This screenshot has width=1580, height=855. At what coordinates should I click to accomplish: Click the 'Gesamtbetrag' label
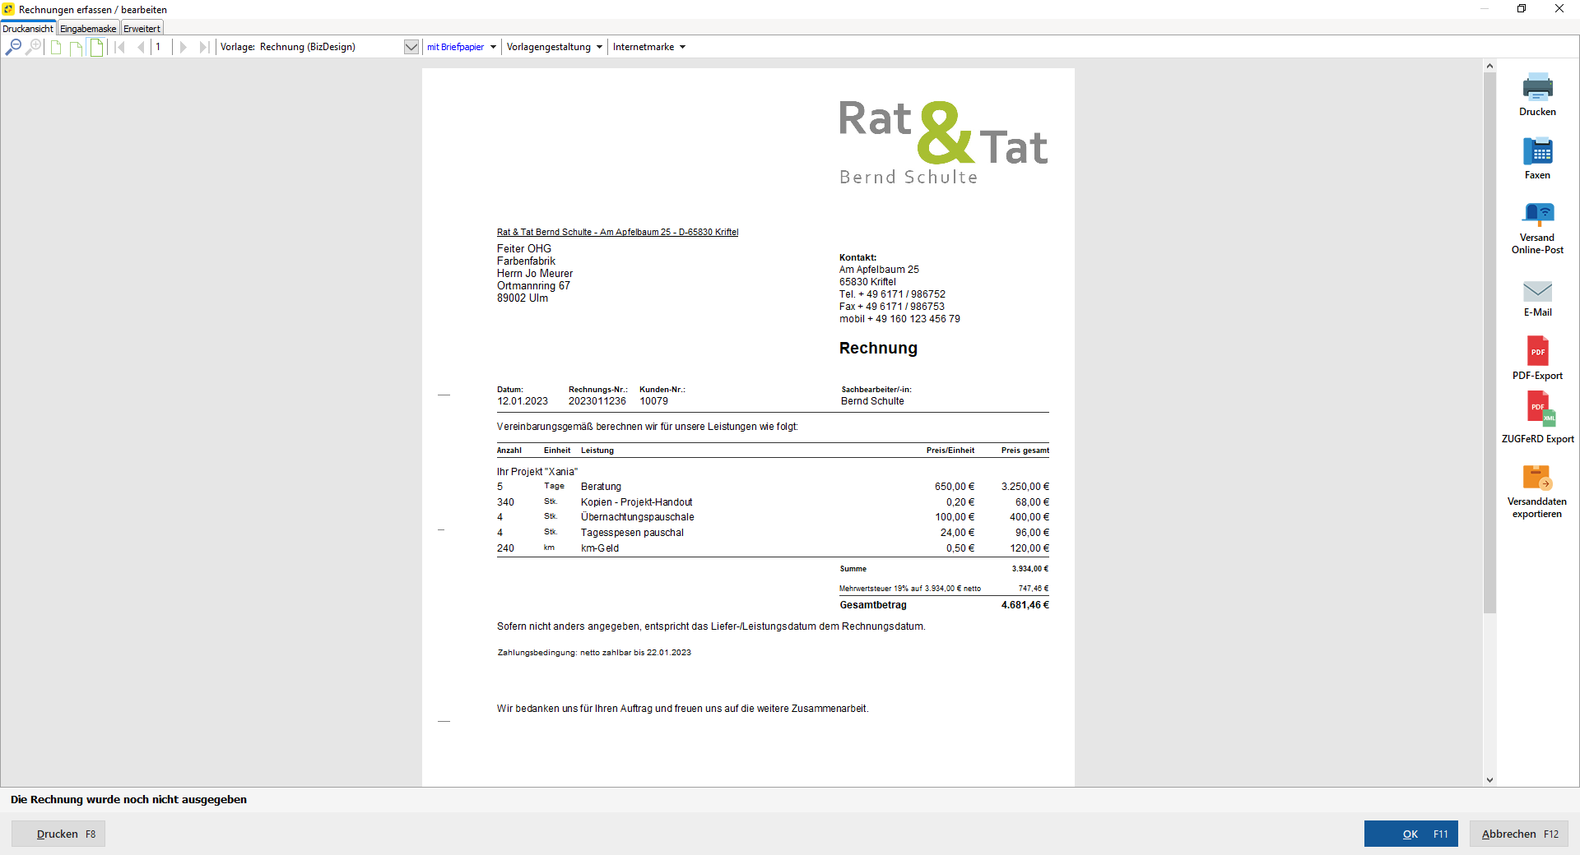873,605
